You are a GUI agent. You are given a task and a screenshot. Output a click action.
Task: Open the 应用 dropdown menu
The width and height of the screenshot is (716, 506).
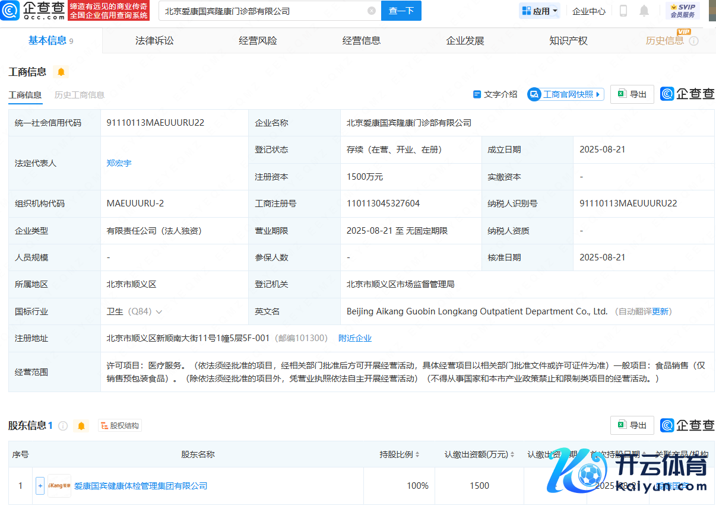click(540, 11)
